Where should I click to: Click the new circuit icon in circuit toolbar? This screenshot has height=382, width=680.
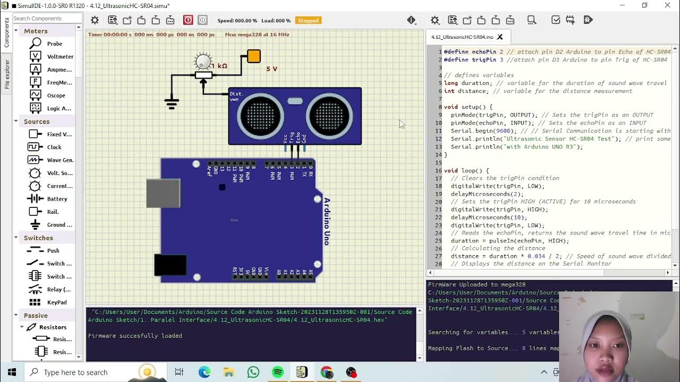coord(127,20)
